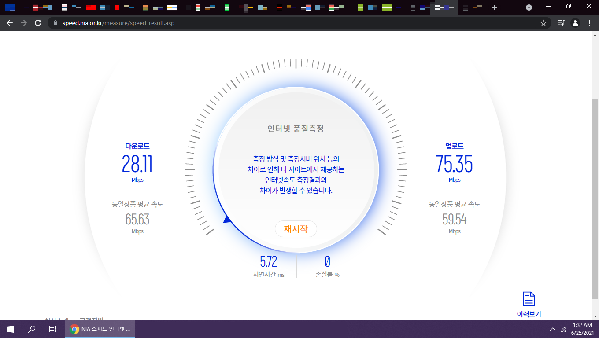Open the media control playlist icon
This screenshot has width=599, height=338.
click(561, 23)
